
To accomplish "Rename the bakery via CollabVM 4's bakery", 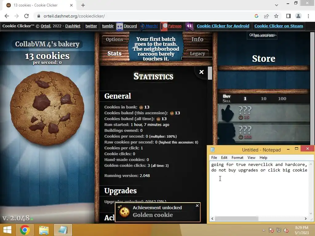I will [x=47, y=44].
